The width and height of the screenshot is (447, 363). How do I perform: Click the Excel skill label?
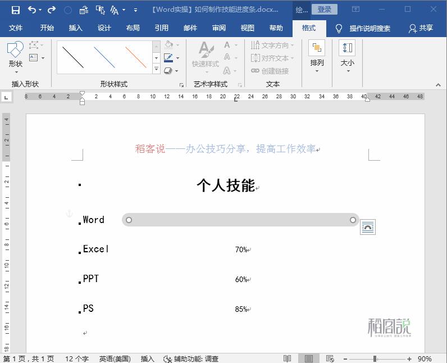click(96, 249)
